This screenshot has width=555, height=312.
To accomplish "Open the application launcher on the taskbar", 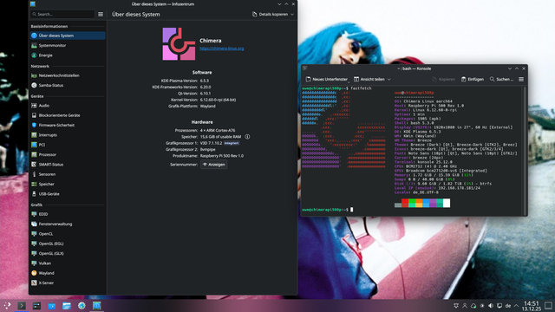I will click(7, 305).
